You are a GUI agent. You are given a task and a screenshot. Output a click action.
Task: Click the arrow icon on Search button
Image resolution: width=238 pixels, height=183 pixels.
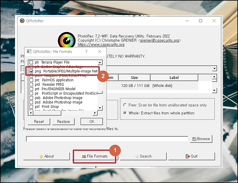[x=137, y=156]
